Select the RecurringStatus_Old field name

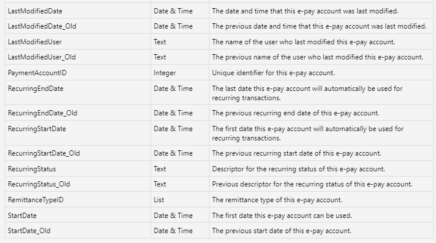(x=39, y=184)
